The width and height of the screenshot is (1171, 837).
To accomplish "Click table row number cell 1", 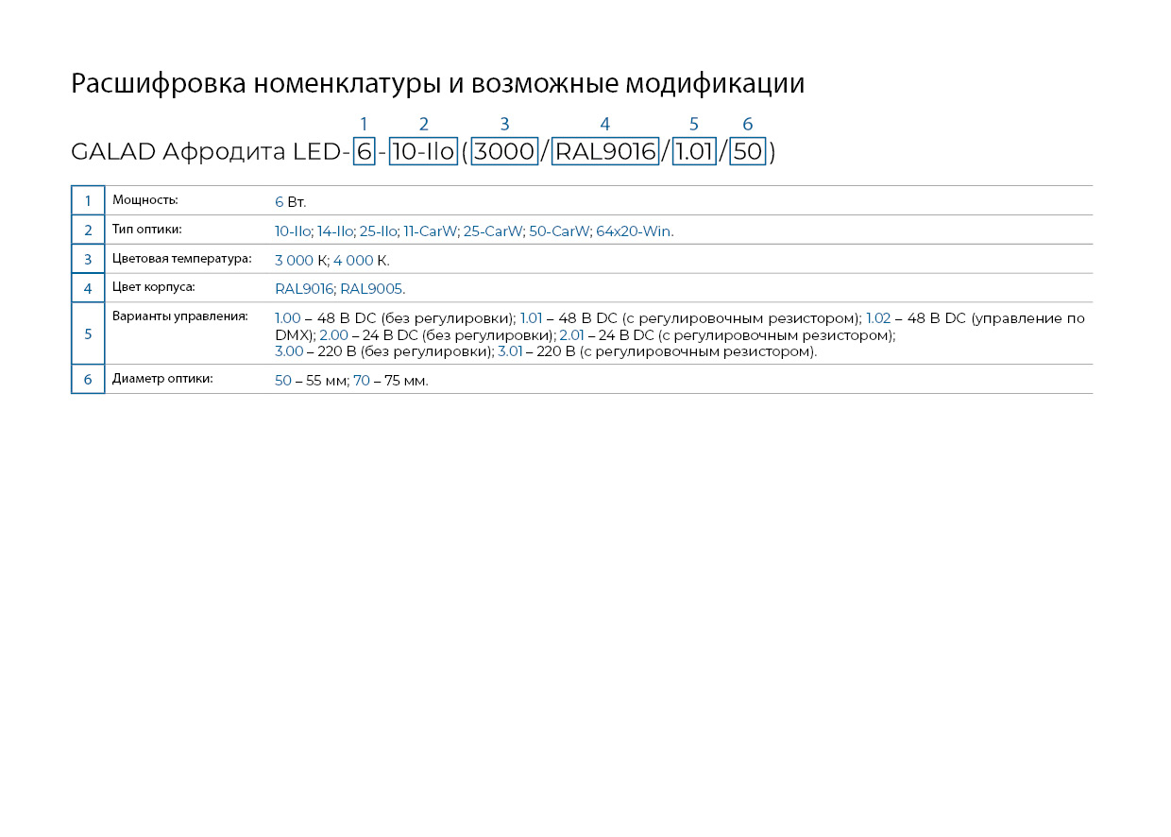I will click(x=88, y=201).
